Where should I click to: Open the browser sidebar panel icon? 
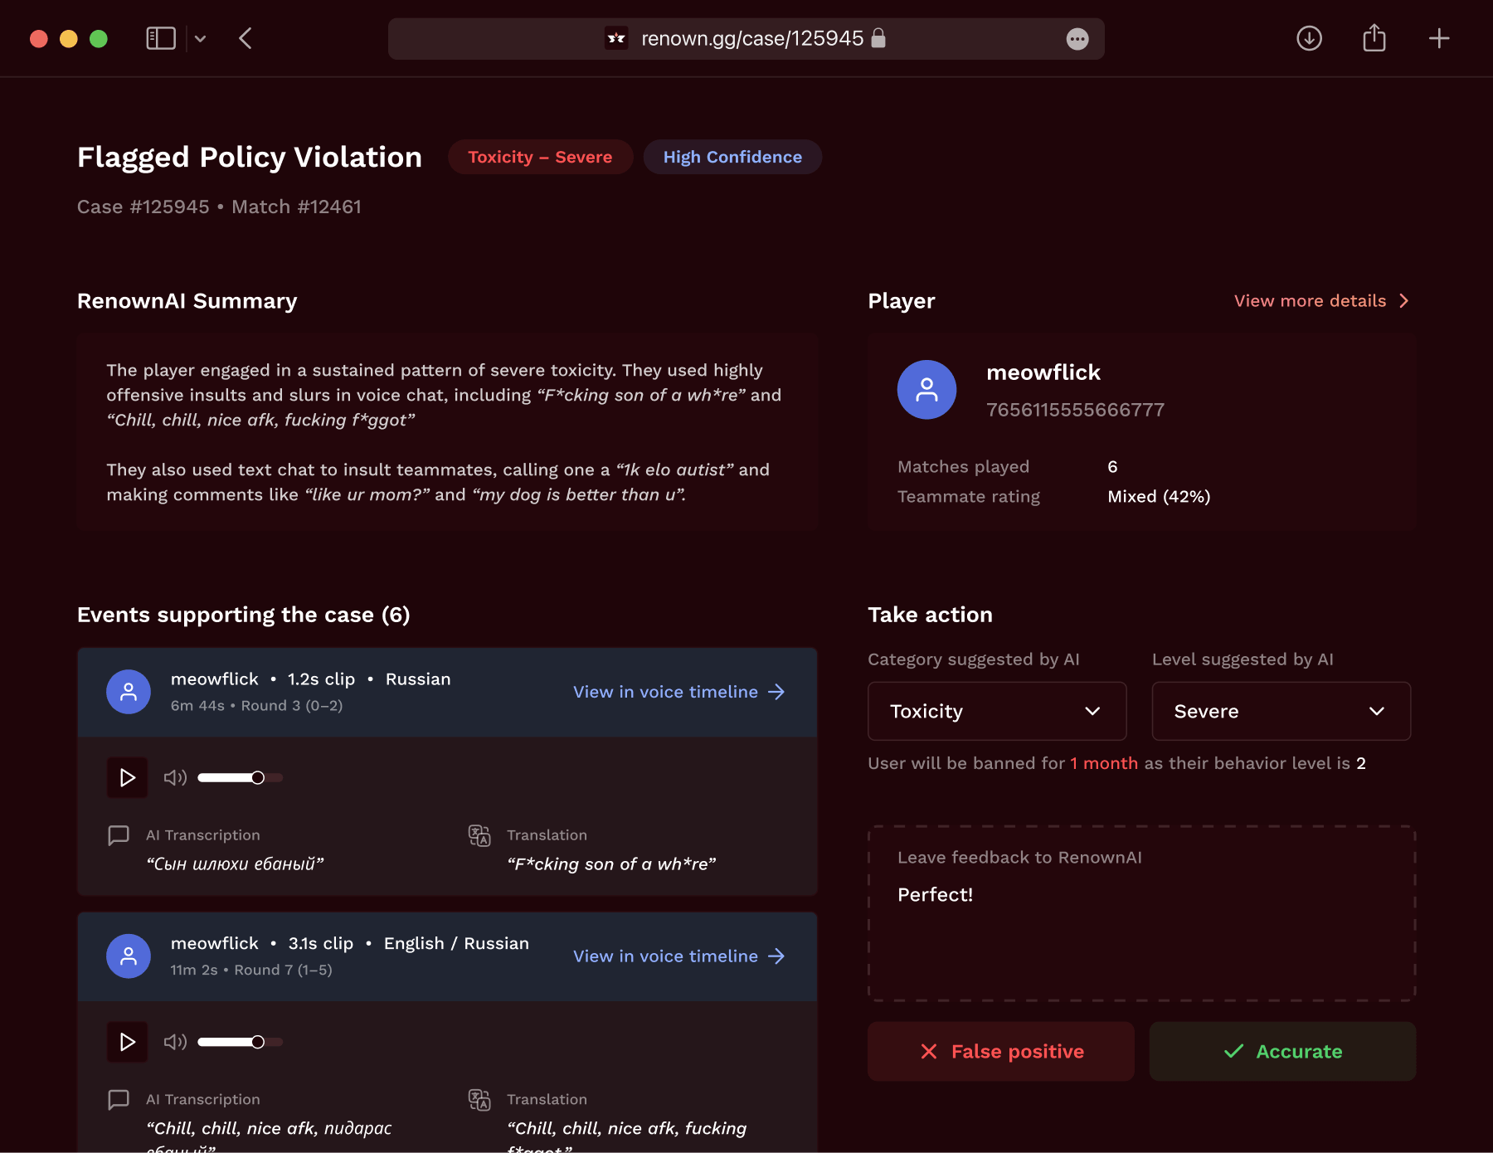161,38
